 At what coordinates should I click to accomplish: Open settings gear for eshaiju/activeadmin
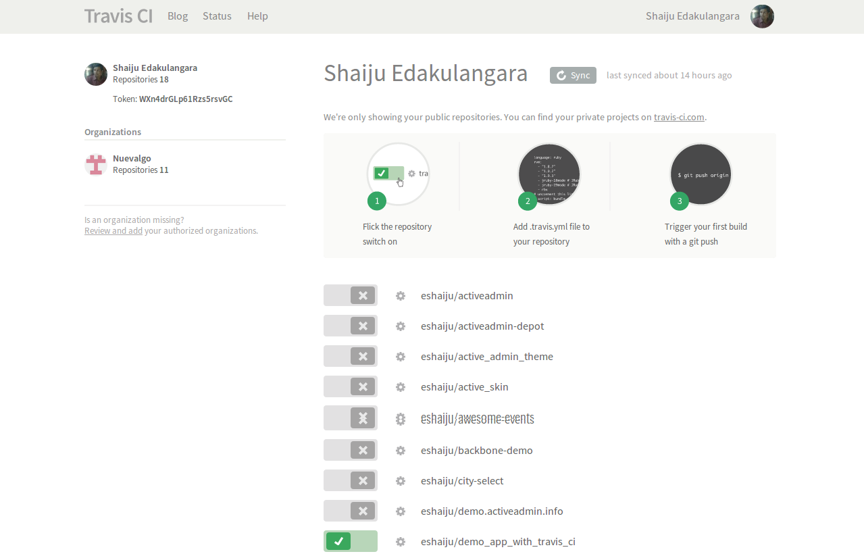point(400,295)
